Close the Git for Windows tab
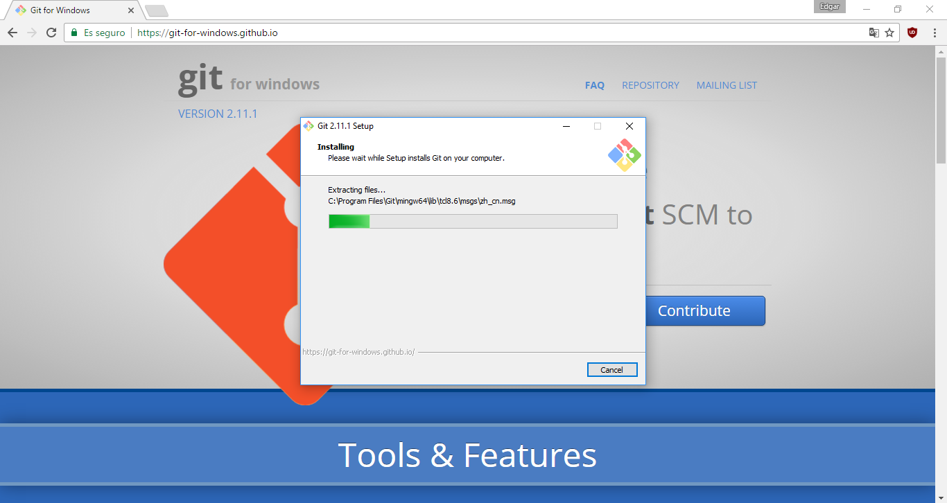The width and height of the screenshot is (947, 503). (131, 10)
